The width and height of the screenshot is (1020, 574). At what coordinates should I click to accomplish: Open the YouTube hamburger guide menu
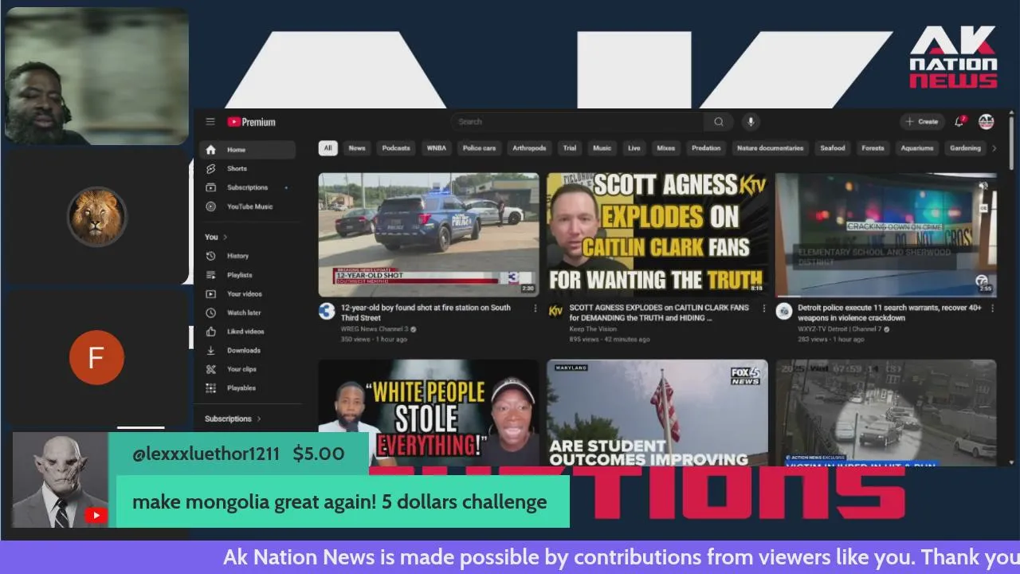[x=210, y=122]
